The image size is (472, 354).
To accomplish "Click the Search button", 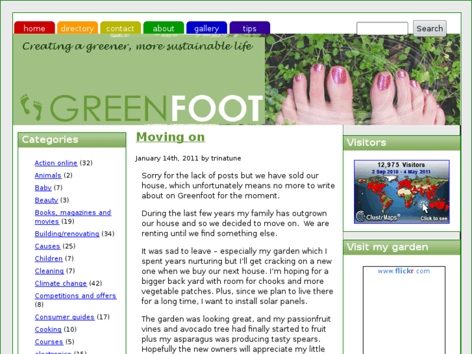I will [x=430, y=29].
